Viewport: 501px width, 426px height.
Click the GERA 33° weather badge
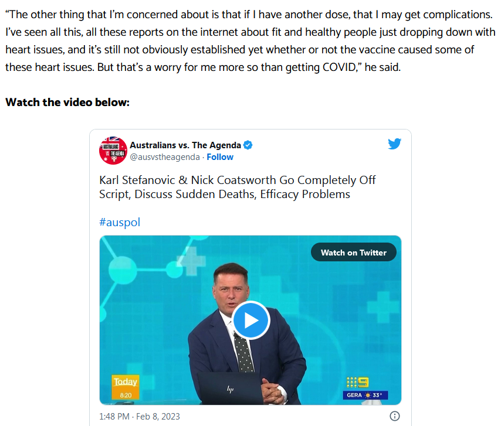(365, 395)
